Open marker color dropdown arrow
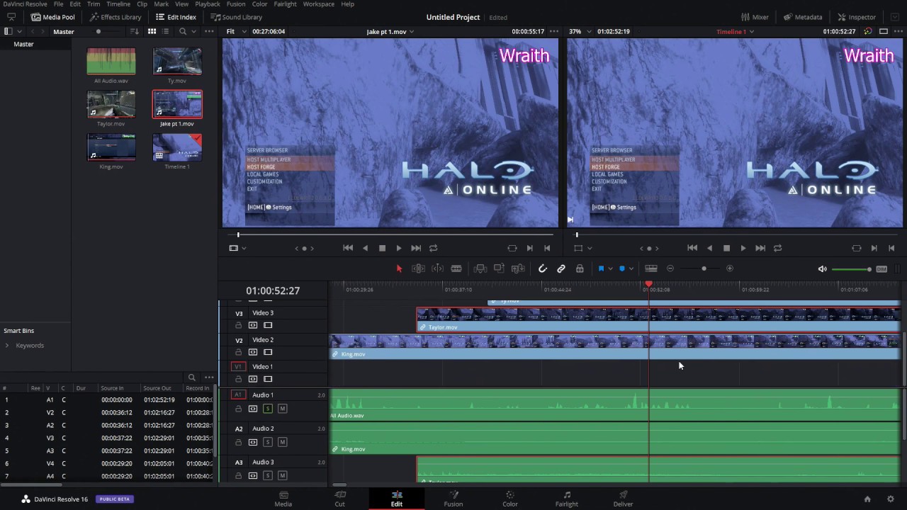The width and height of the screenshot is (907, 510). [x=631, y=268]
